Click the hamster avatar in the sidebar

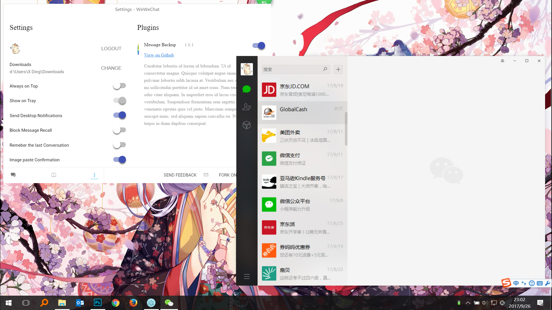tap(246, 69)
